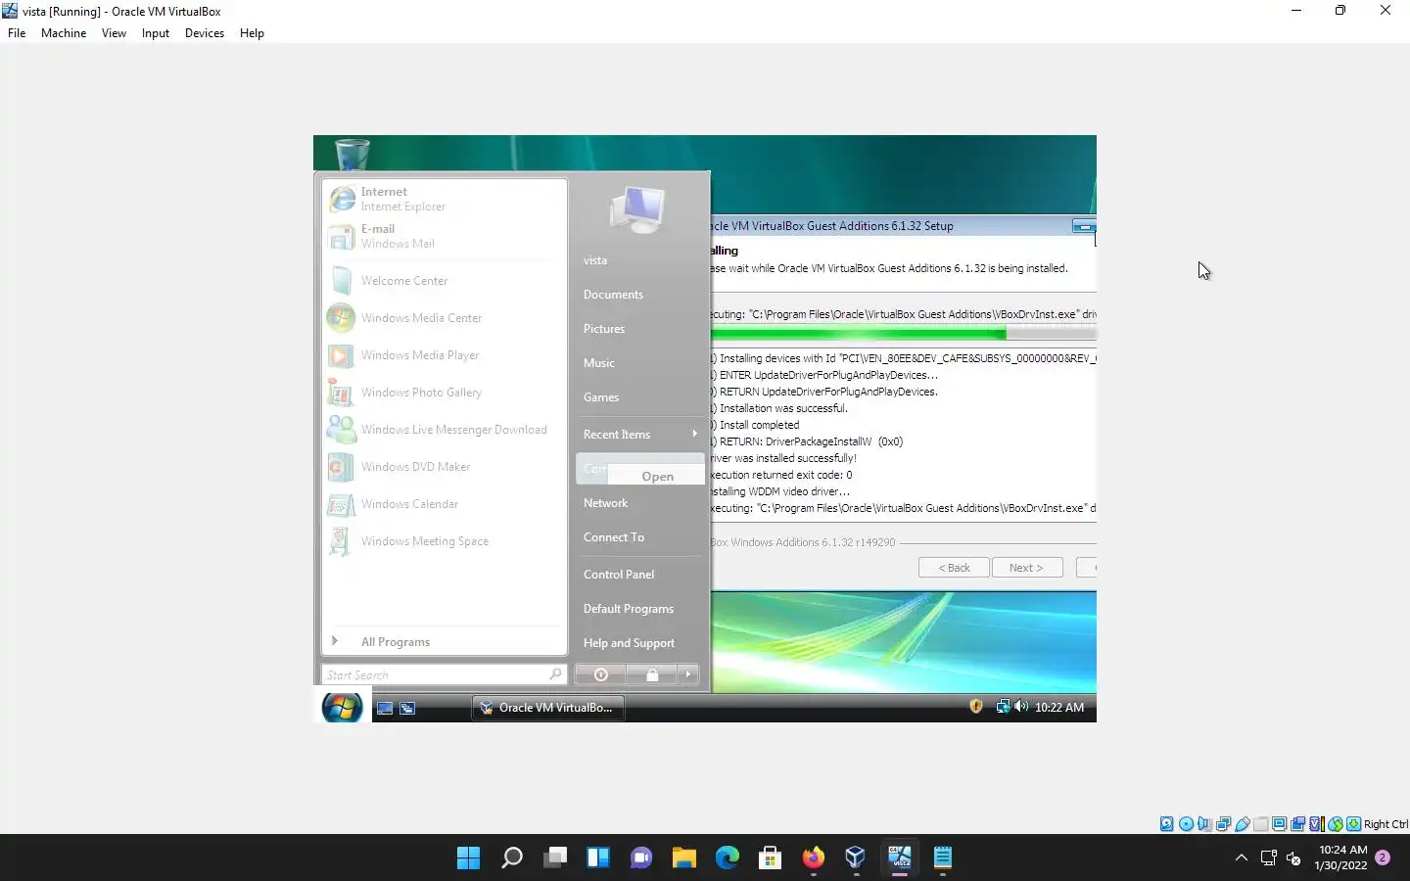Click audio indicator in VirtualBox status bar

(1204, 824)
